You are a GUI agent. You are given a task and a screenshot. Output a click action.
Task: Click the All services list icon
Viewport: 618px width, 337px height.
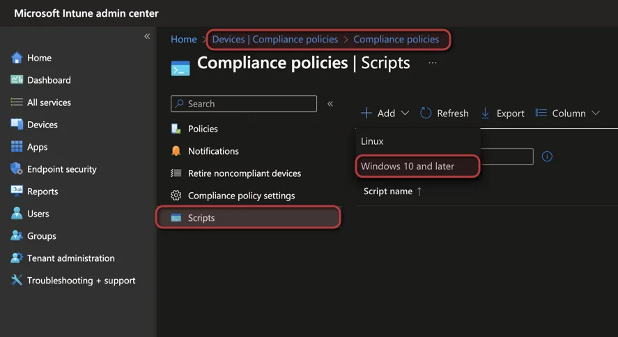[x=17, y=102]
